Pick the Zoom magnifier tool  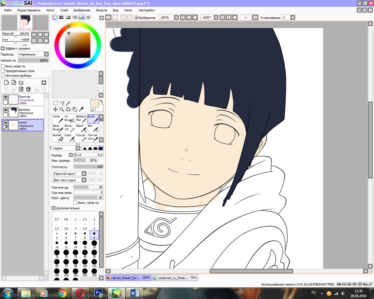pyautogui.click(x=62, y=109)
